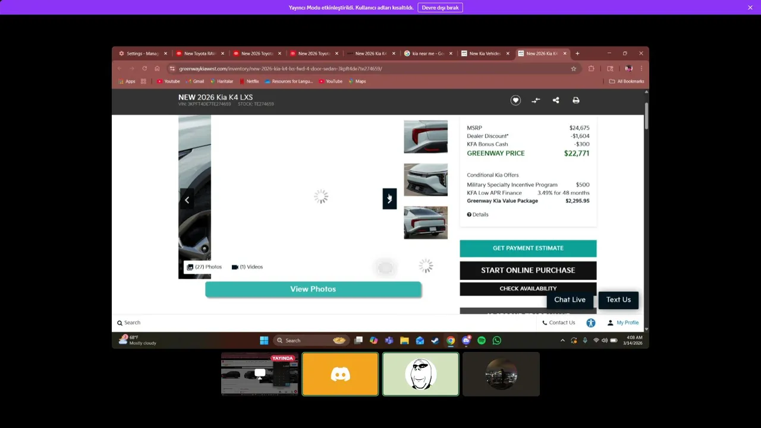
Task: Open the Chrome profile avatar
Action: pyautogui.click(x=628, y=68)
